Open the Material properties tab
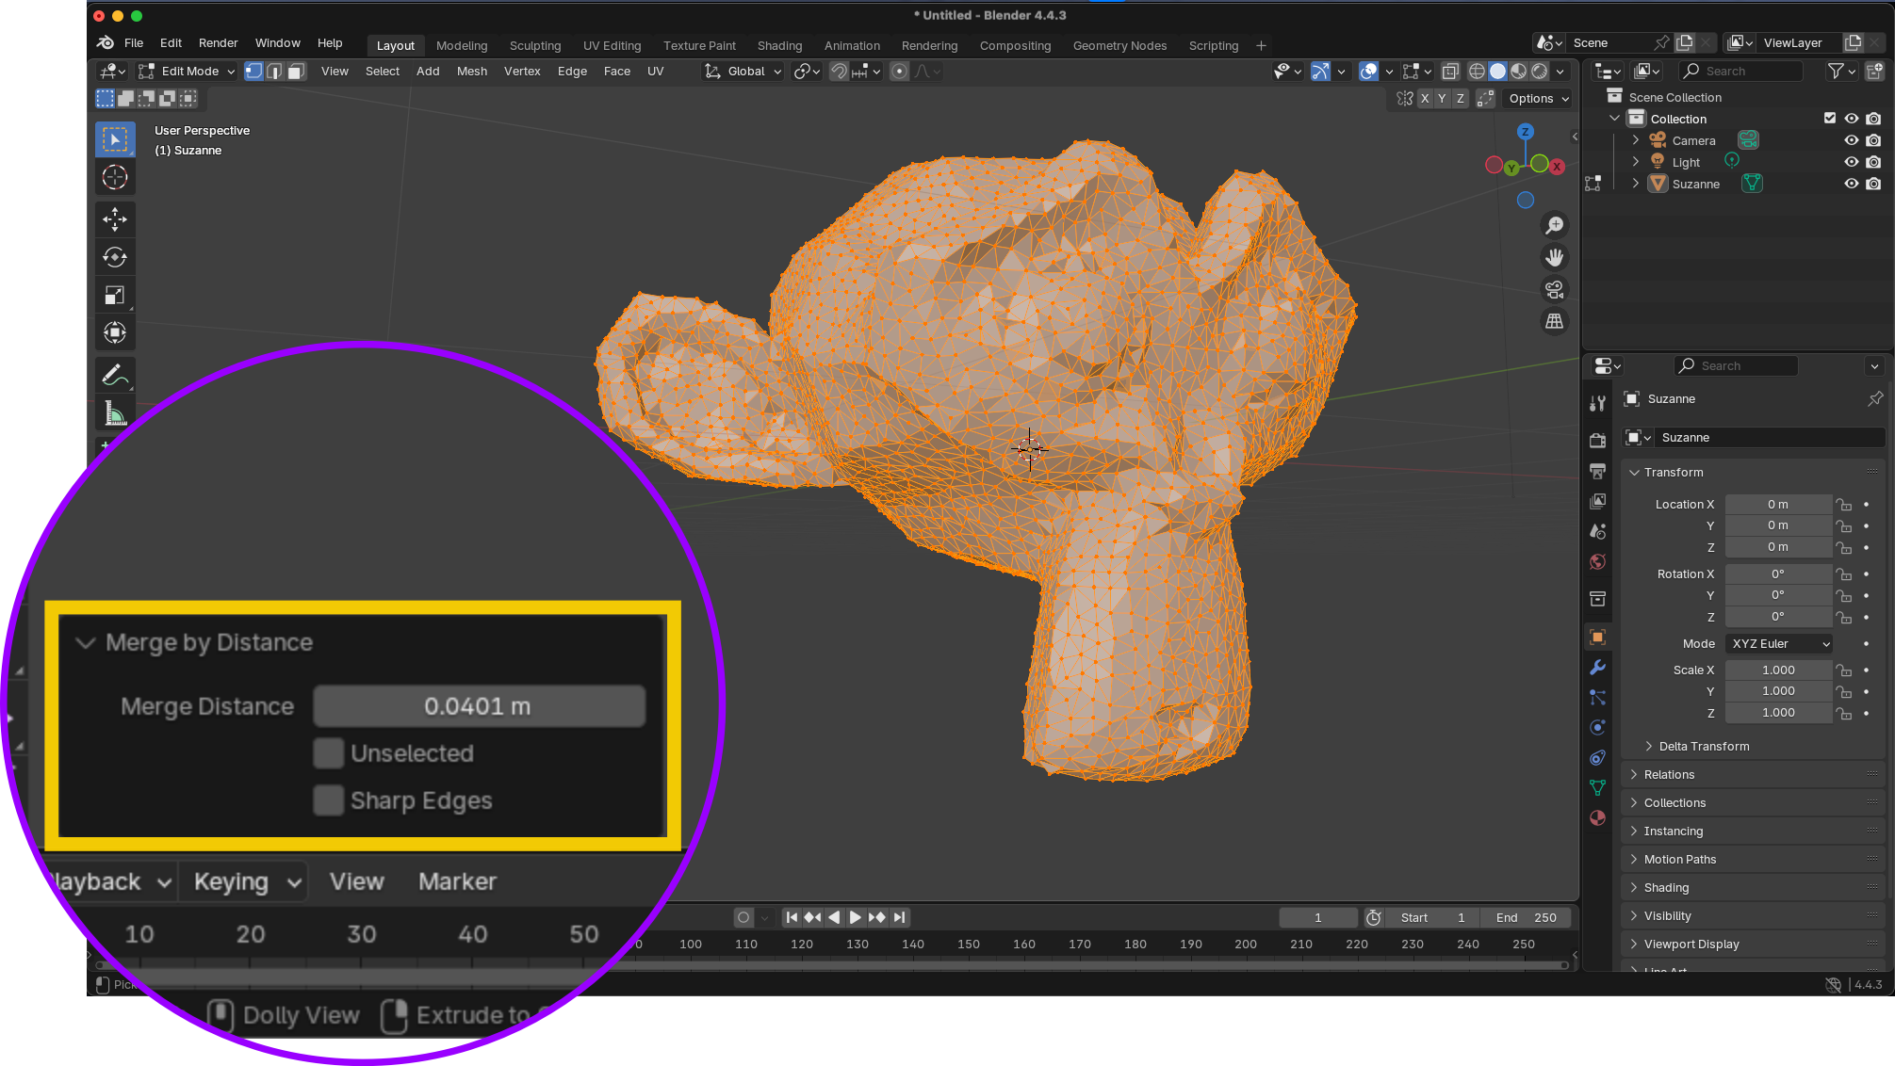1895x1066 pixels. tap(1597, 817)
